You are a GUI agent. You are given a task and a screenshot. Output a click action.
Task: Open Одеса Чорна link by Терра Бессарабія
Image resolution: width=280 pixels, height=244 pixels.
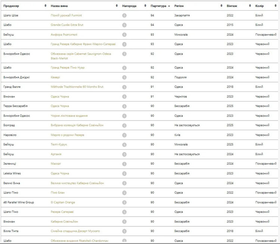pos(60,106)
